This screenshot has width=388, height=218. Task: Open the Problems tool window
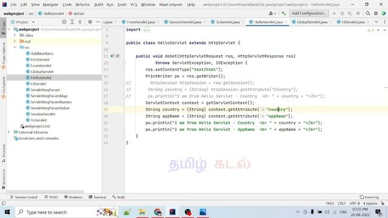tap(73, 197)
